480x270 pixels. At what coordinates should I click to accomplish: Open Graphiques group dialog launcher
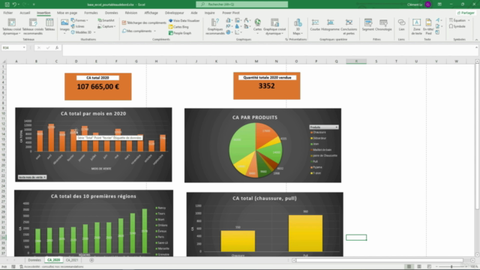pyautogui.click(x=286, y=40)
